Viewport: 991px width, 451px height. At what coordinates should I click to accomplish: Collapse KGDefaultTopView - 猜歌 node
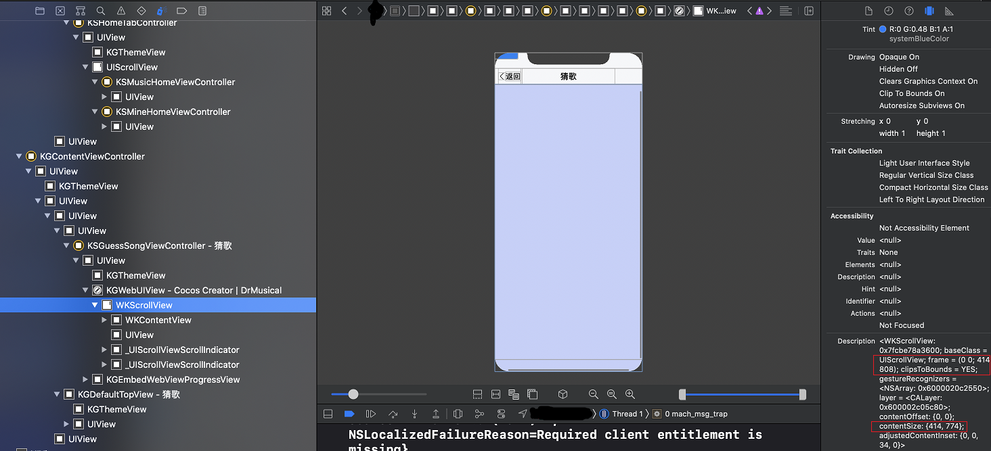pyautogui.click(x=57, y=395)
